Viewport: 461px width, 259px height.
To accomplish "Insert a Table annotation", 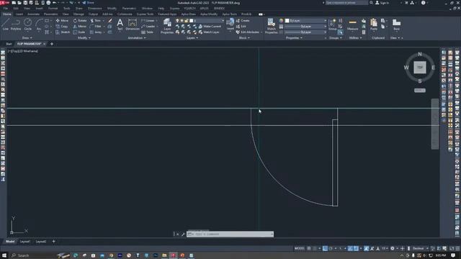I will (x=148, y=32).
